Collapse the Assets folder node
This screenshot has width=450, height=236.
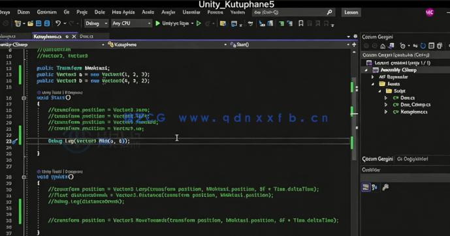[373, 84]
